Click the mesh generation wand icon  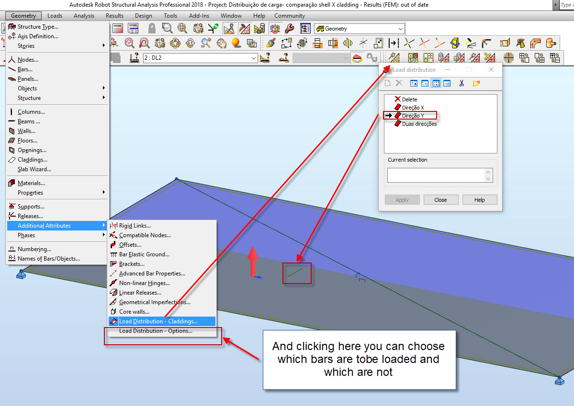(x=394, y=58)
